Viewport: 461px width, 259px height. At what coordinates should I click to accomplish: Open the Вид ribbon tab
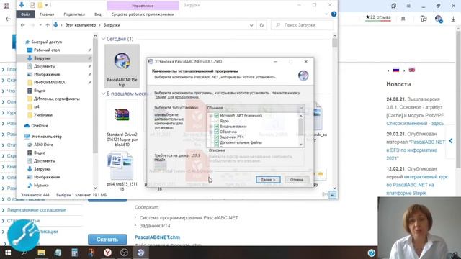tap(98, 14)
